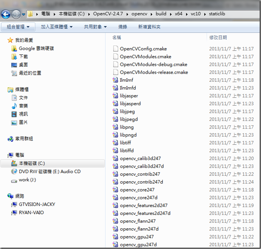Open the 共用對象 dropdown menu

(95, 27)
